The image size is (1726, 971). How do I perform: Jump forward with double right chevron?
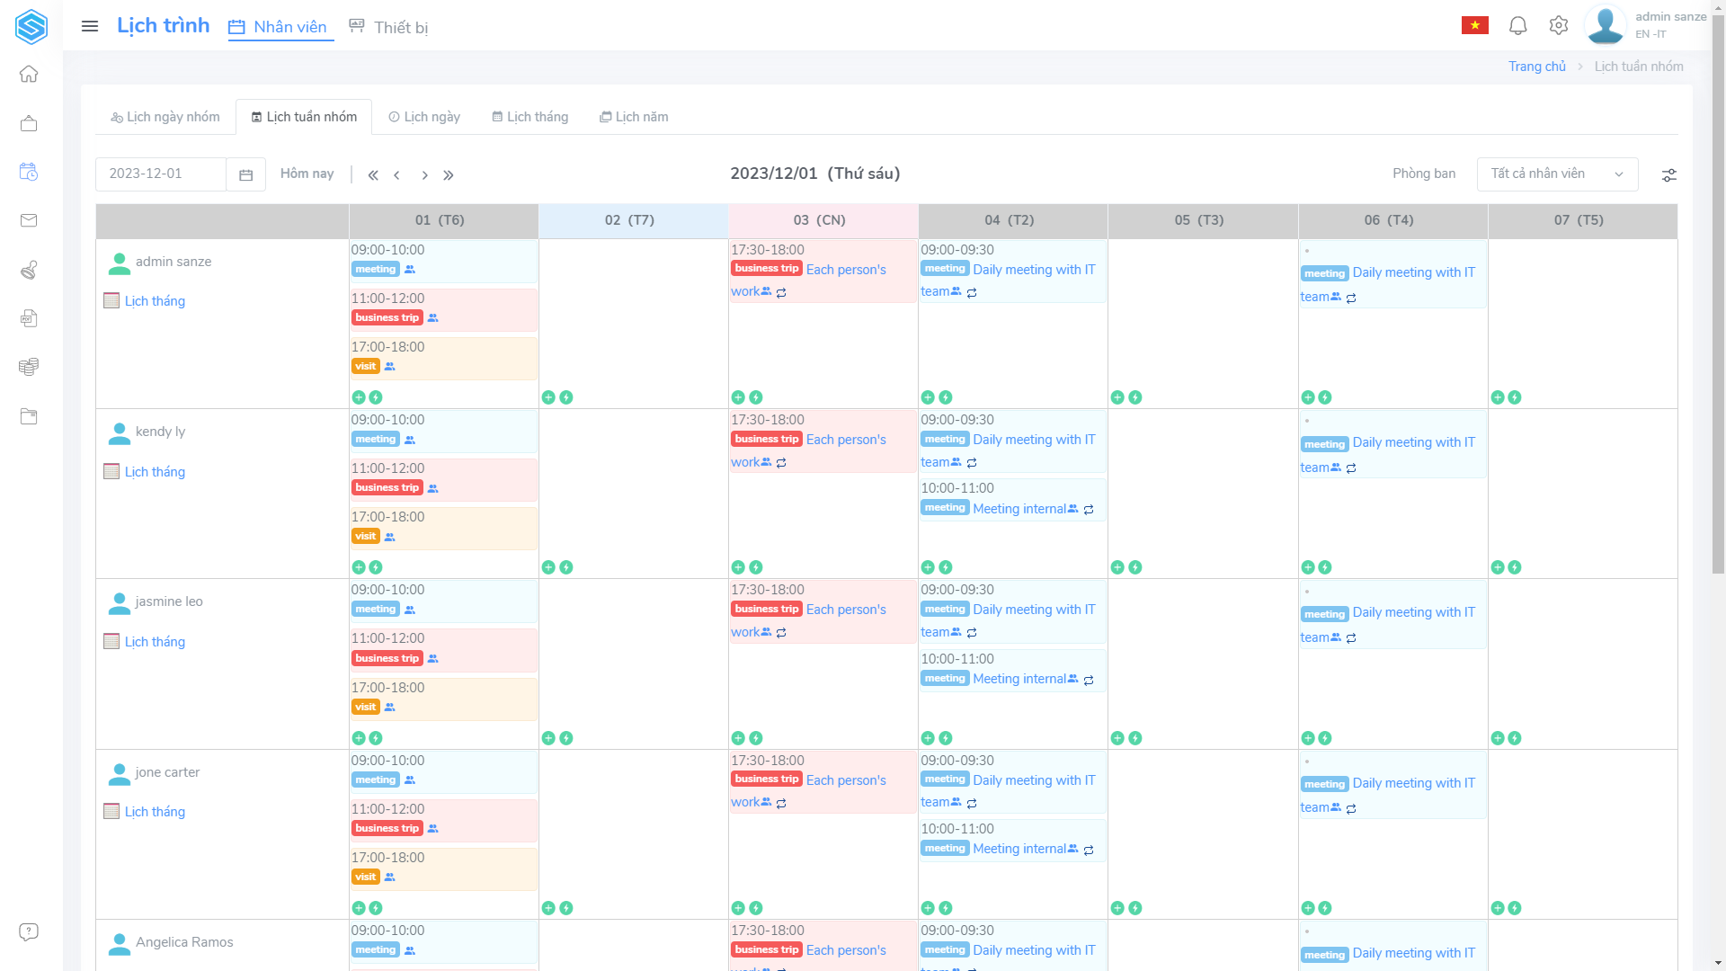pos(449,175)
